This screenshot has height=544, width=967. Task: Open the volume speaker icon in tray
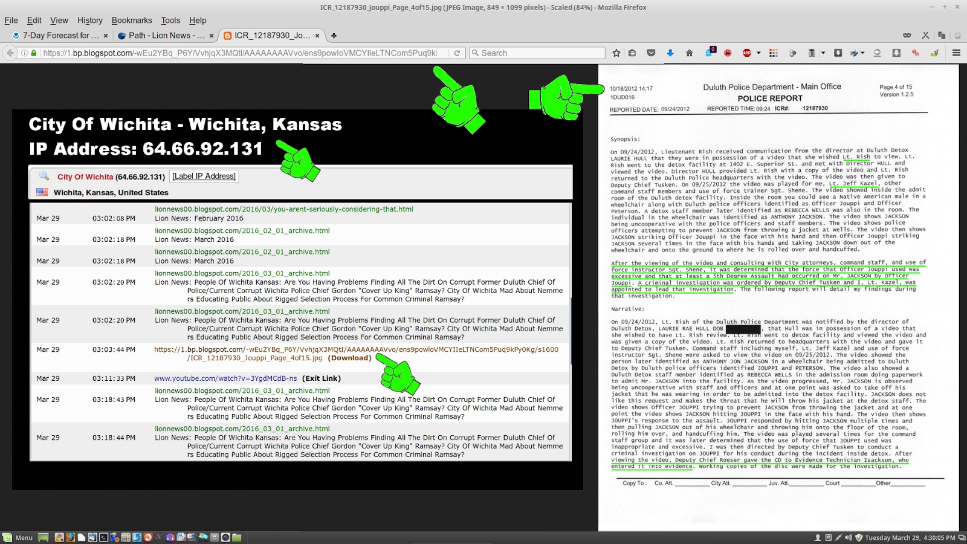(x=848, y=537)
